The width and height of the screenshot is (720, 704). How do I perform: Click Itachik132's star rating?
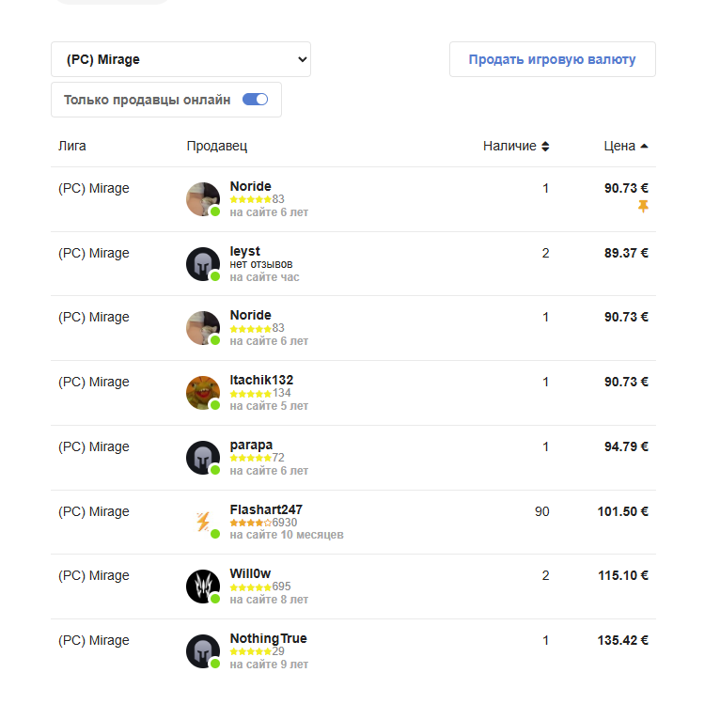click(x=251, y=393)
